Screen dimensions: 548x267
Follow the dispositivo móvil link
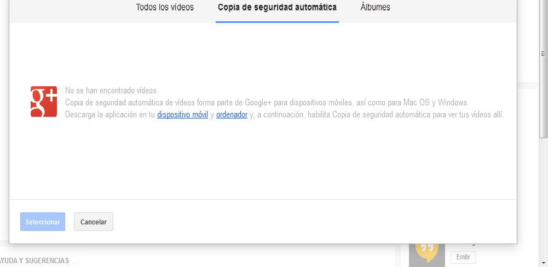pyautogui.click(x=182, y=115)
